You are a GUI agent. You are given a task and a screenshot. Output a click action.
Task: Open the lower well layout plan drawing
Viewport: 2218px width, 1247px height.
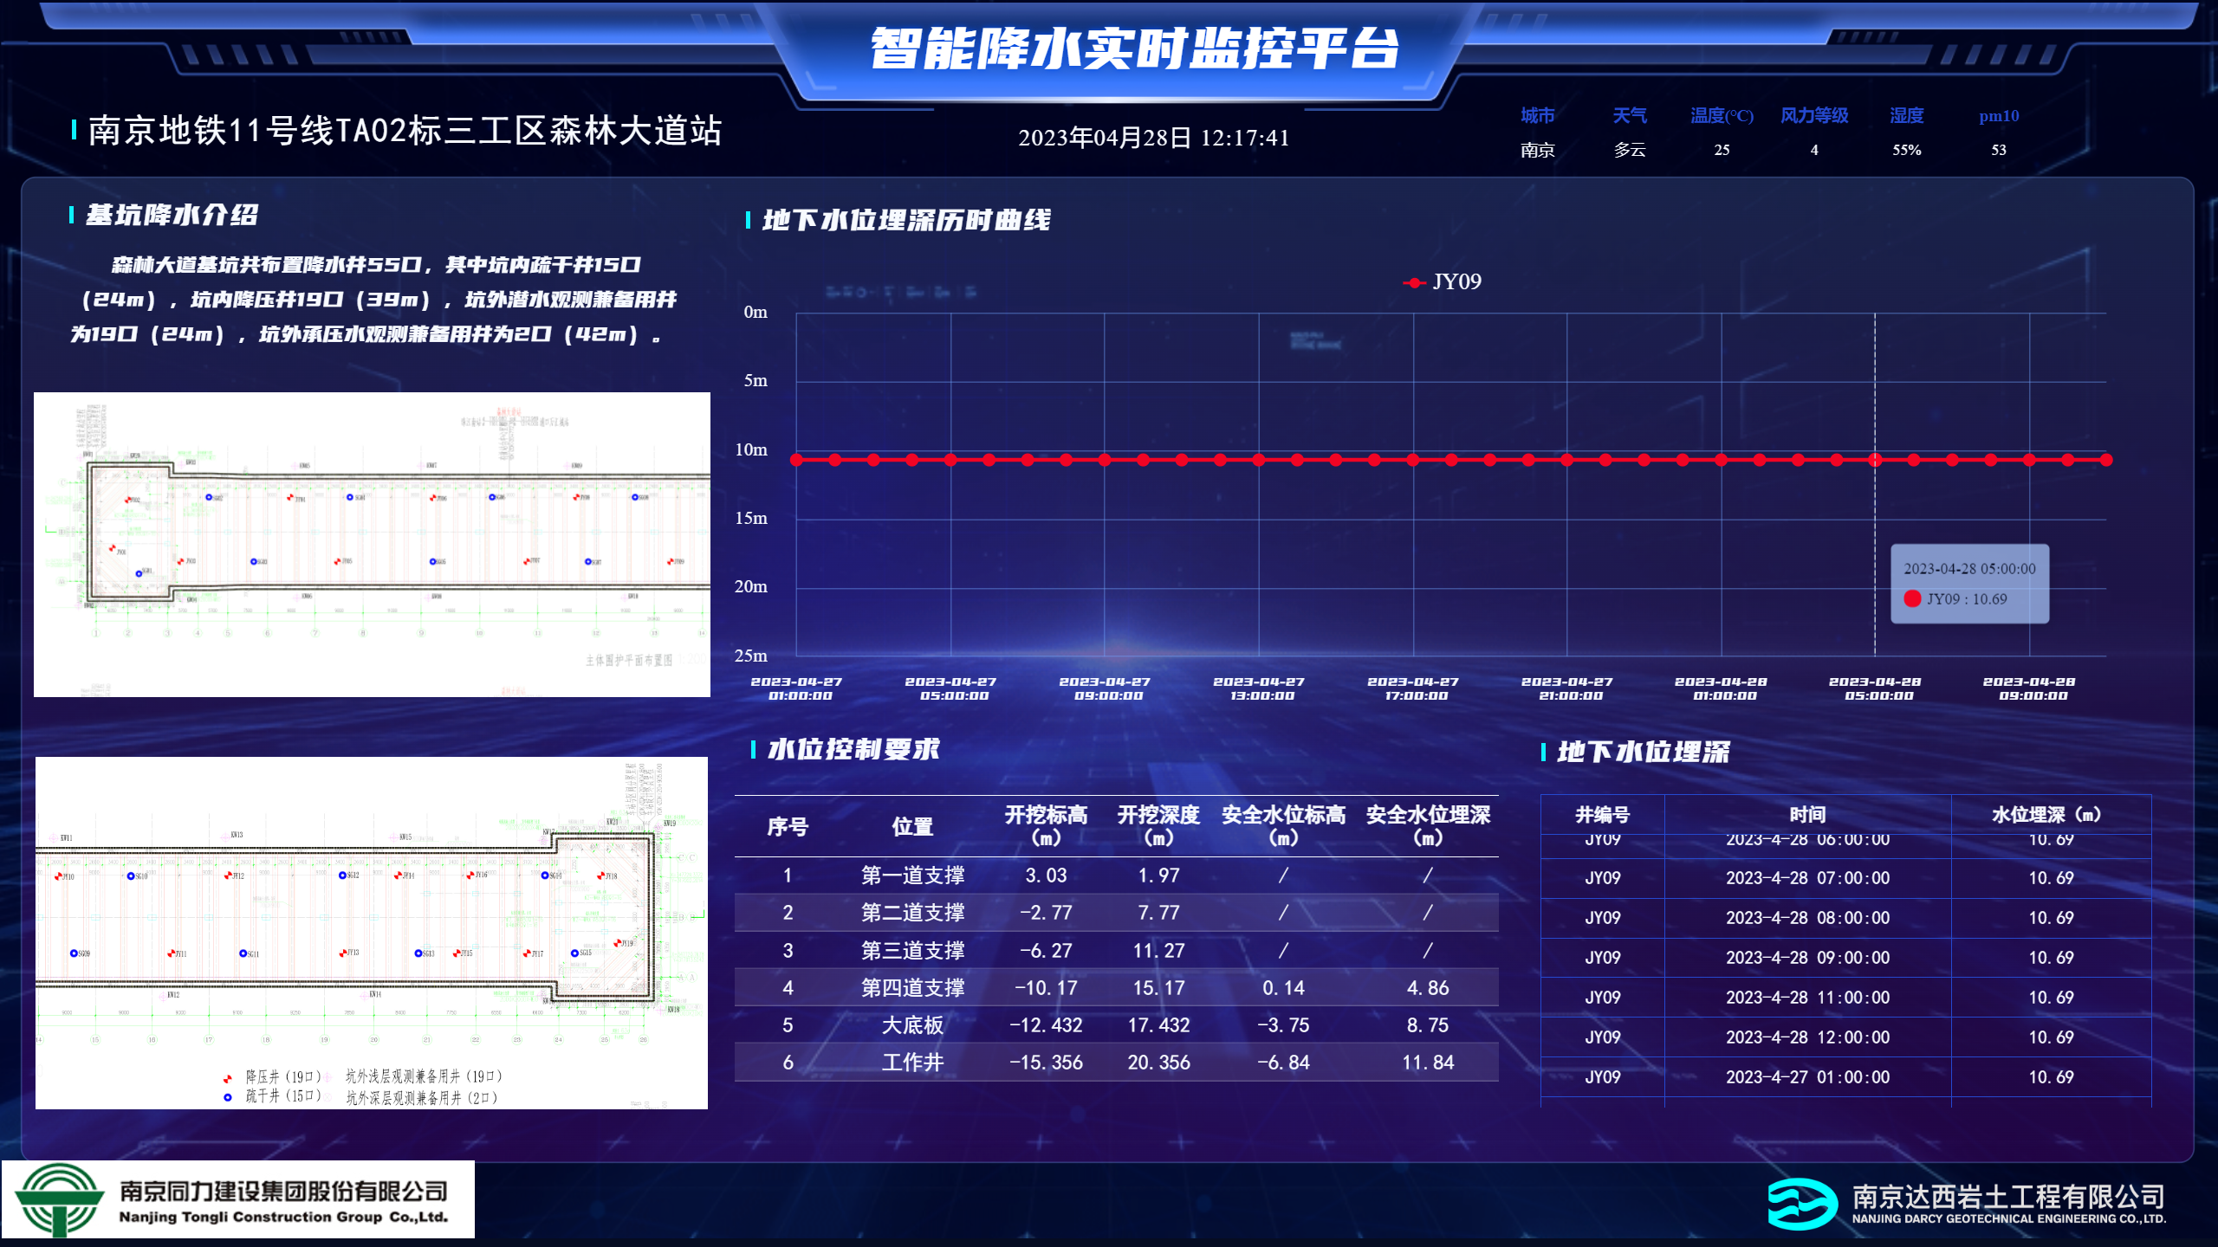(x=372, y=932)
